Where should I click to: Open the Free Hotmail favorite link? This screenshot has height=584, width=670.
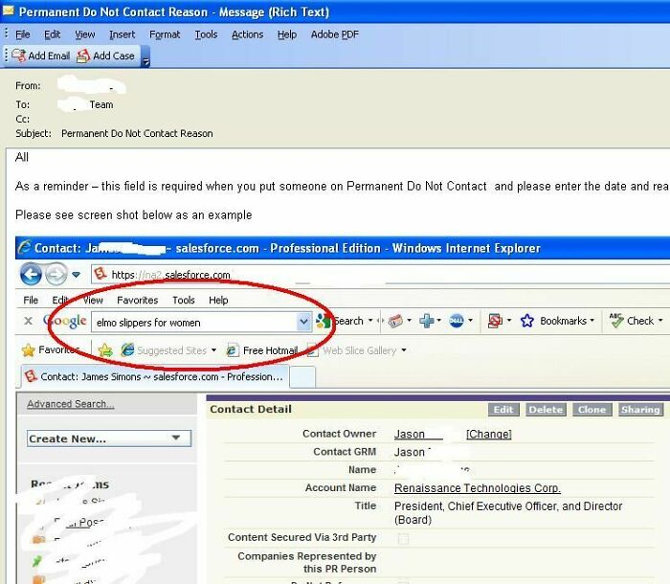(261, 350)
